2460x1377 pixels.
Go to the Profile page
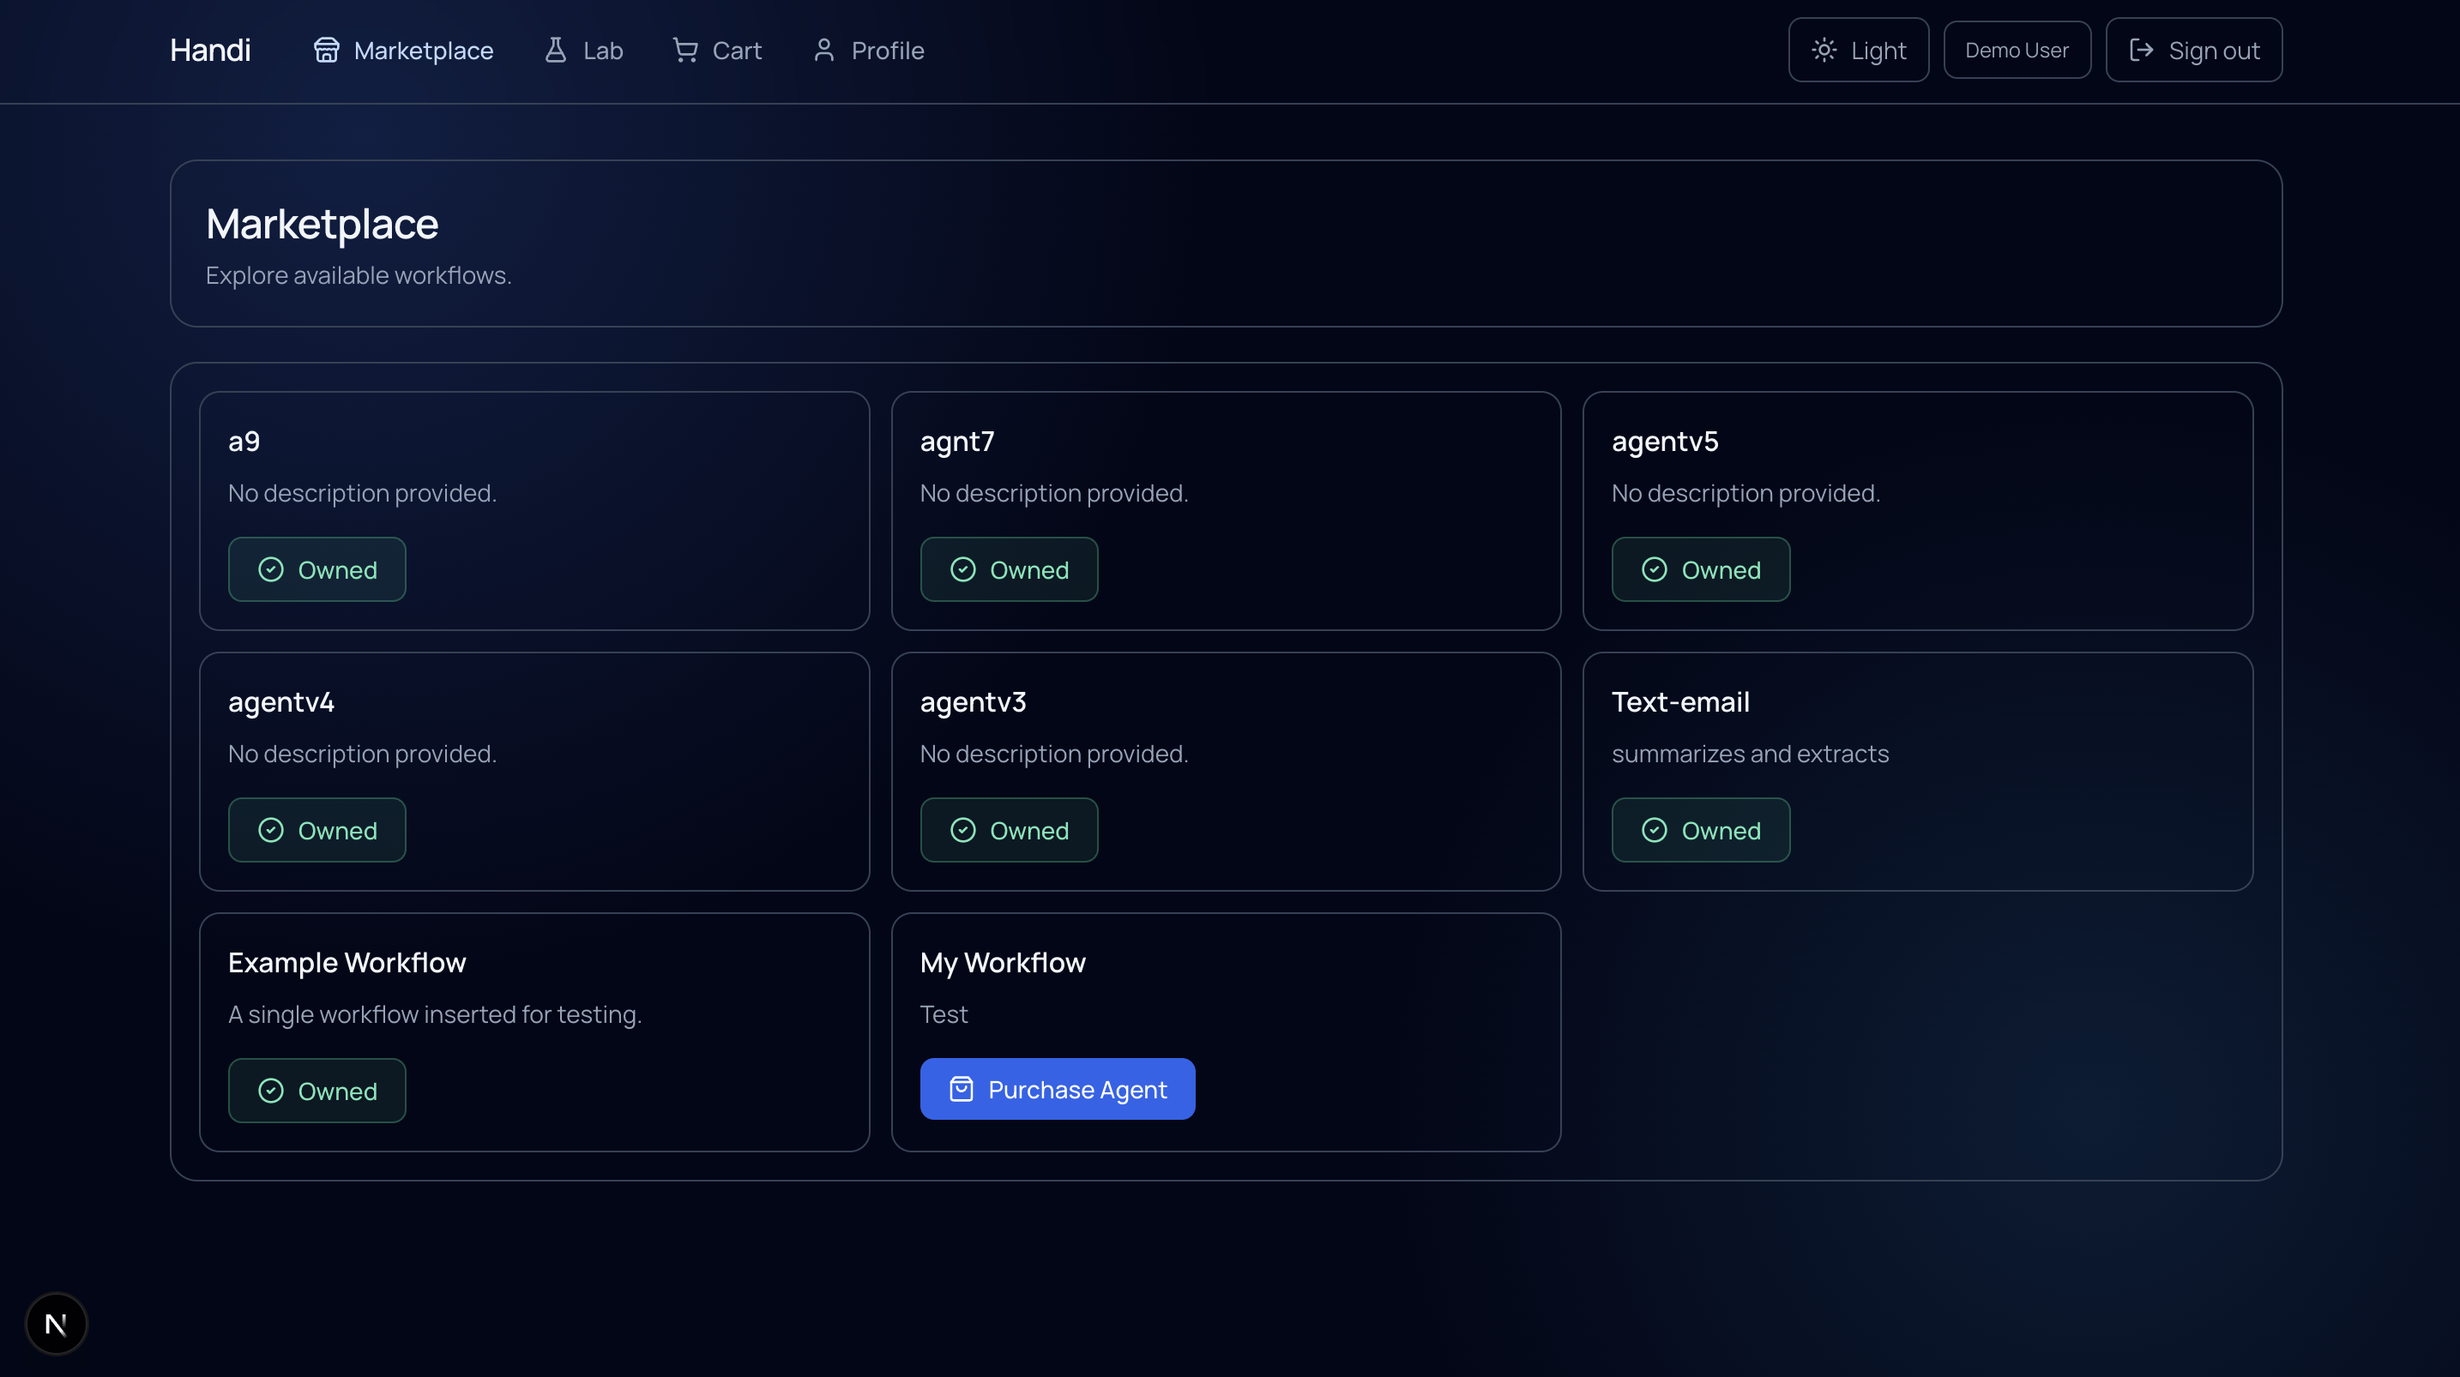point(868,51)
